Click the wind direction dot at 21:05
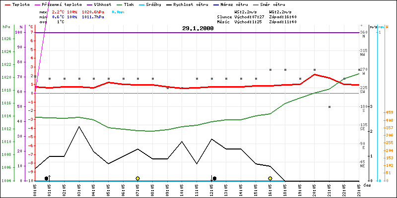The image size is (397, 198). pos(330,107)
